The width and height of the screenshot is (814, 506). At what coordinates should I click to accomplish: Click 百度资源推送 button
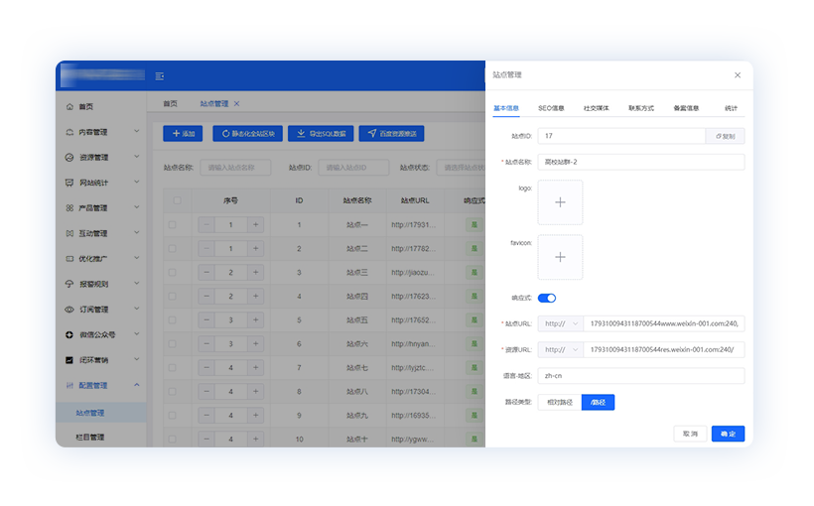pyautogui.click(x=391, y=134)
